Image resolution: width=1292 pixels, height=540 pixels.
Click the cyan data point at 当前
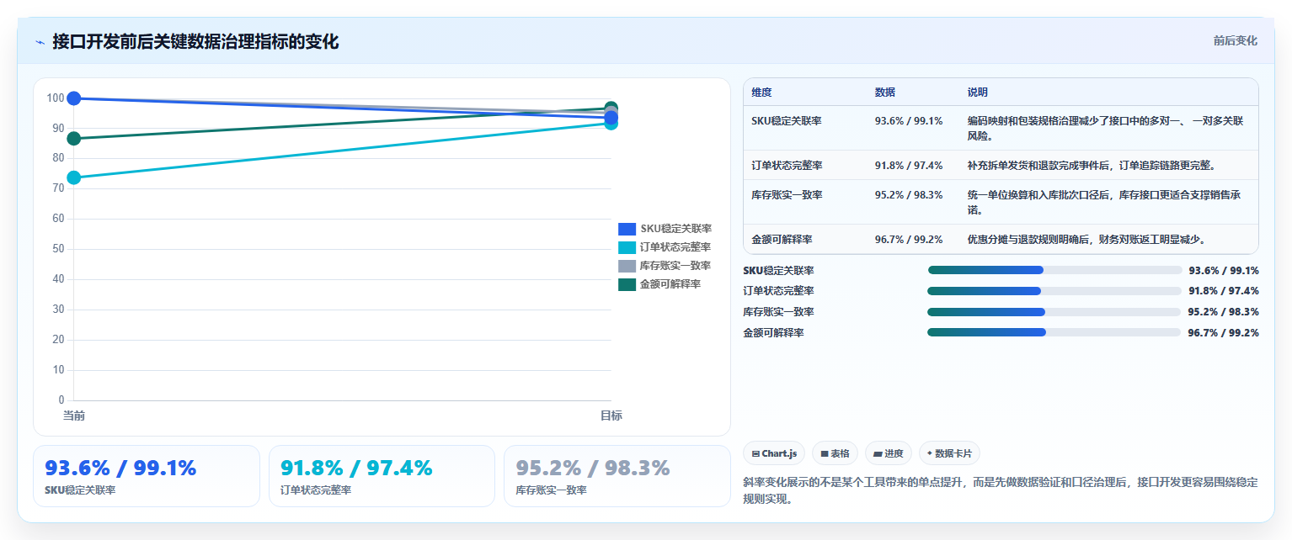pos(74,177)
